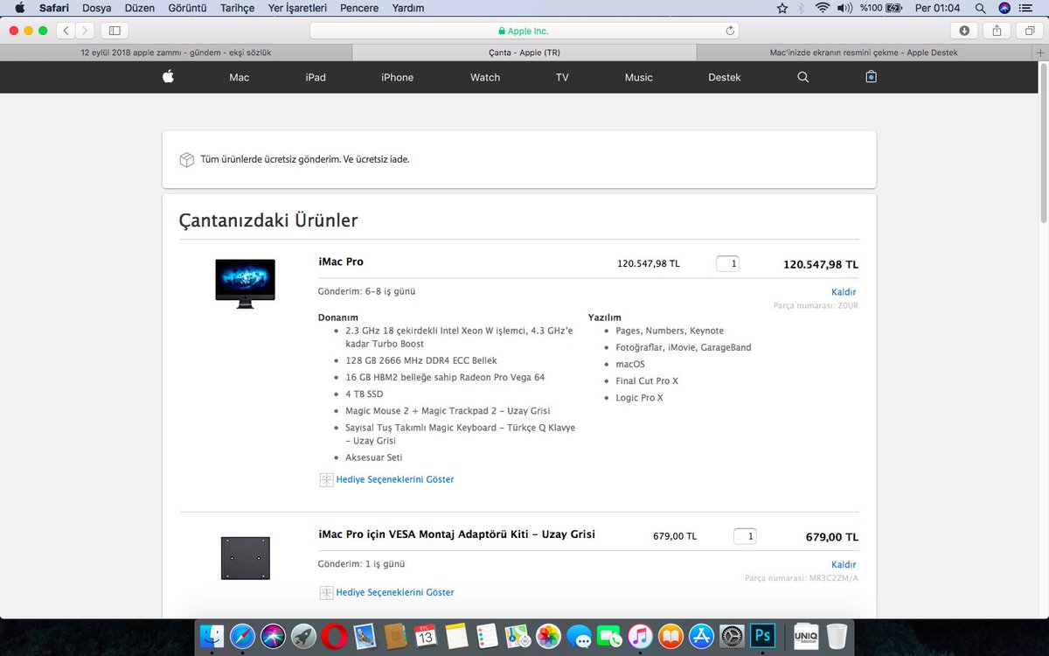Go forward with Safari's forward arrow
Viewport: 1049px width, 656px height.
pyautogui.click(x=86, y=31)
